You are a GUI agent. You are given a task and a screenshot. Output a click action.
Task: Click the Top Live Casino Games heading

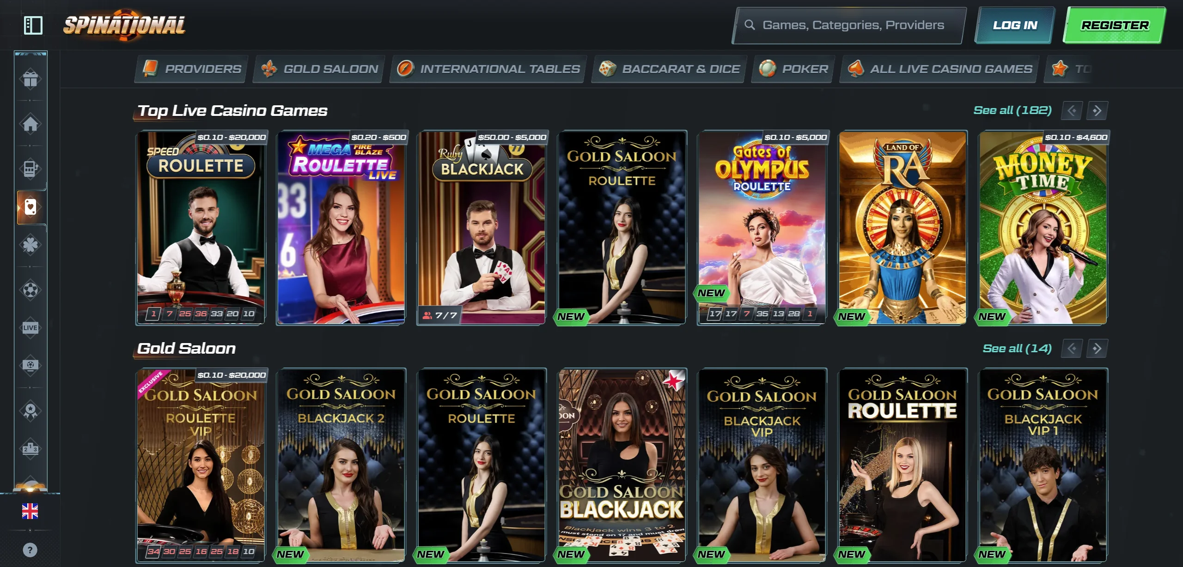232,110
